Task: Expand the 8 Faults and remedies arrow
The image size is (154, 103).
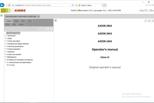Action: (x=5, y=54)
